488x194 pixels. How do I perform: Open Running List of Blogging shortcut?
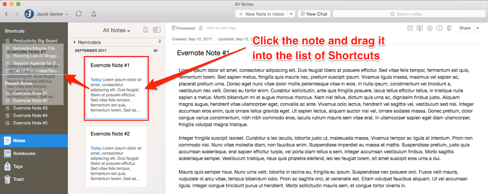tap(37, 56)
